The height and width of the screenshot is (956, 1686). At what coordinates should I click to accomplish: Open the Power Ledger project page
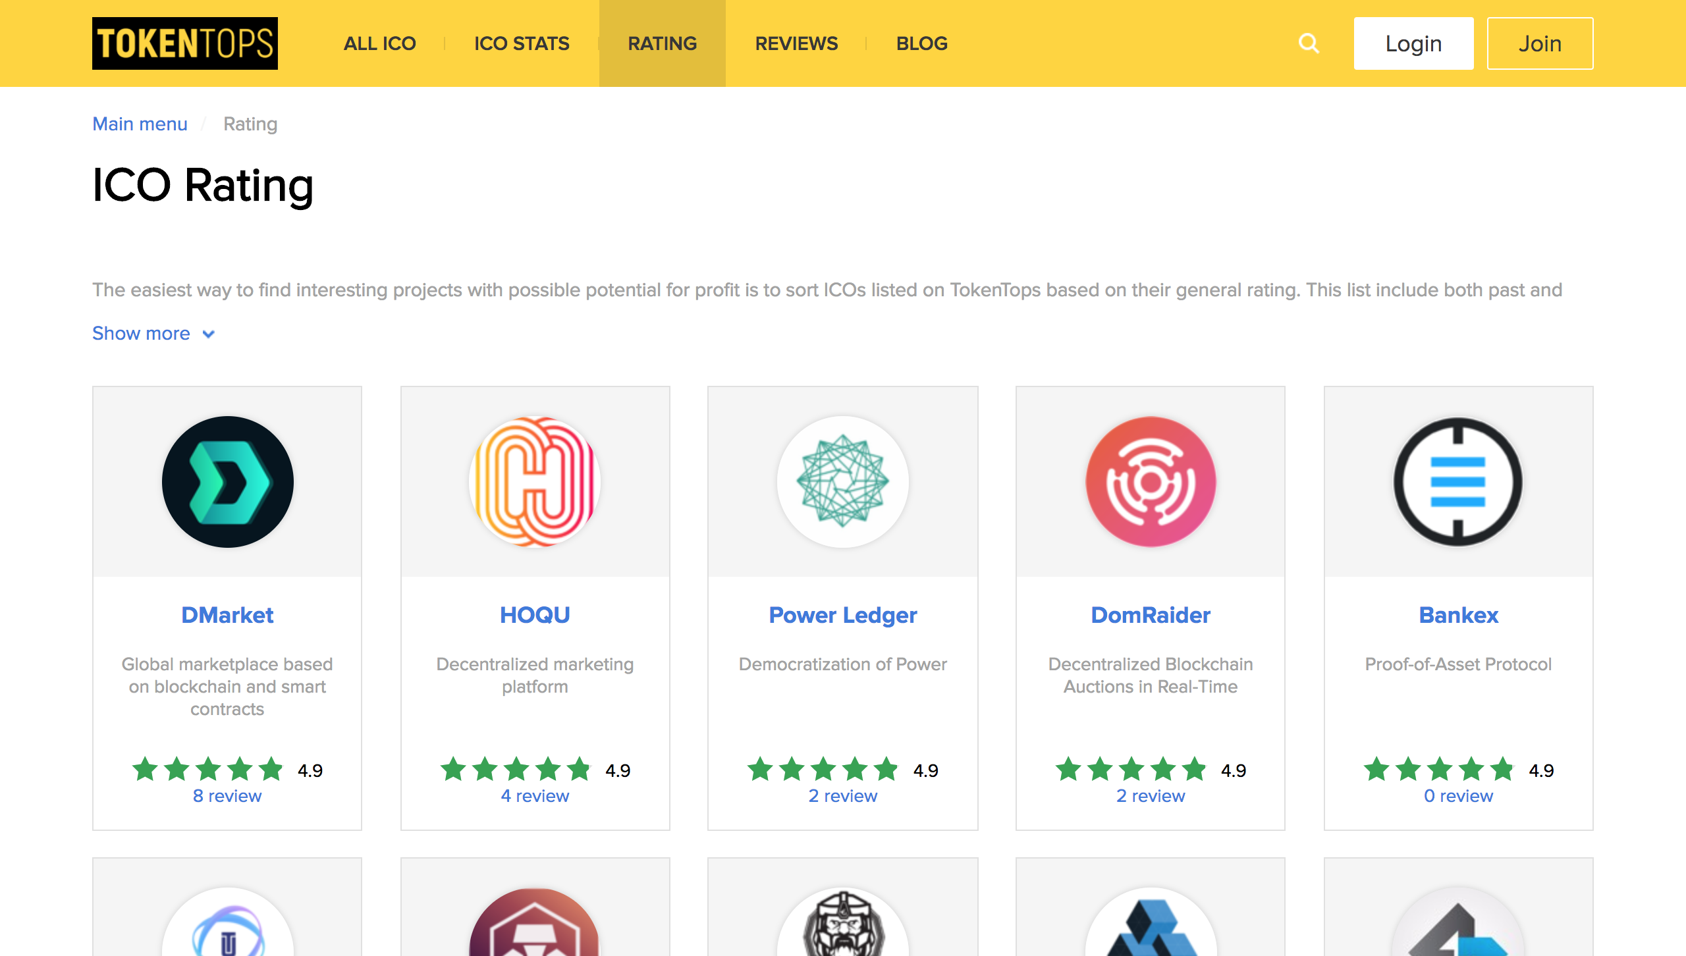[x=842, y=615]
